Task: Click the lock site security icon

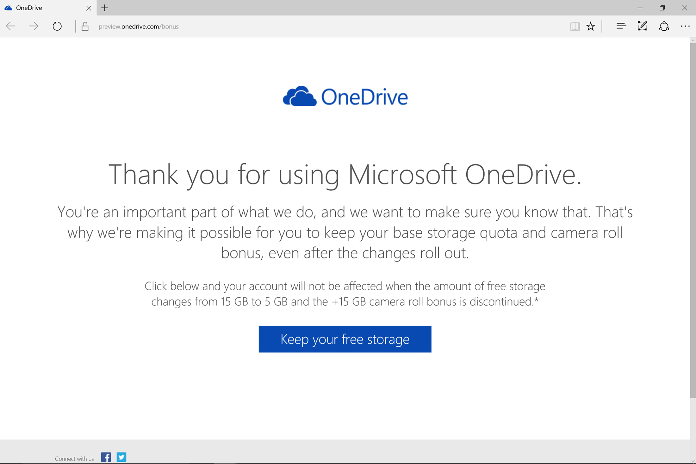Action: click(x=85, y=26)
